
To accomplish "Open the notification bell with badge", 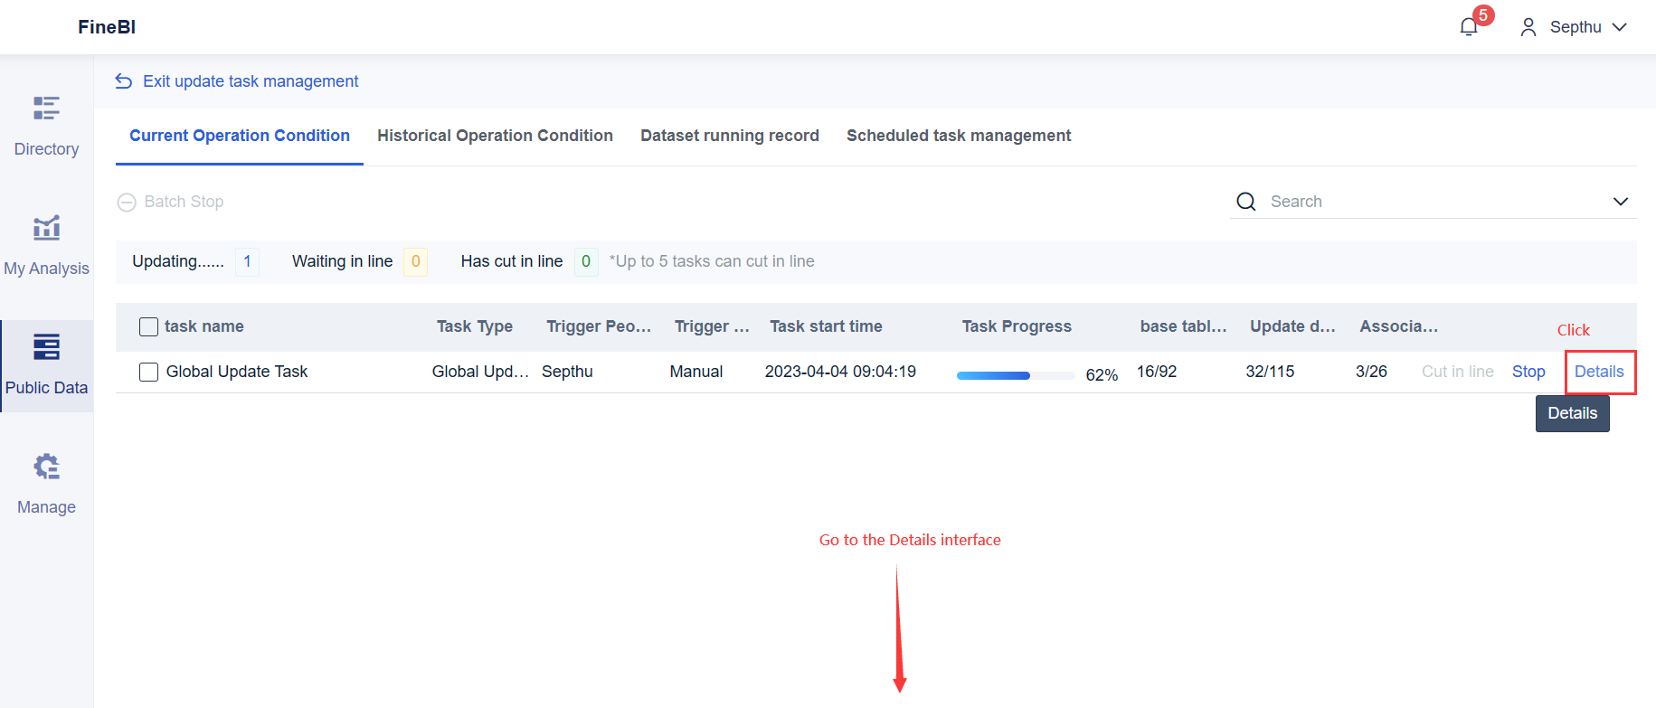I will 1470,27.
